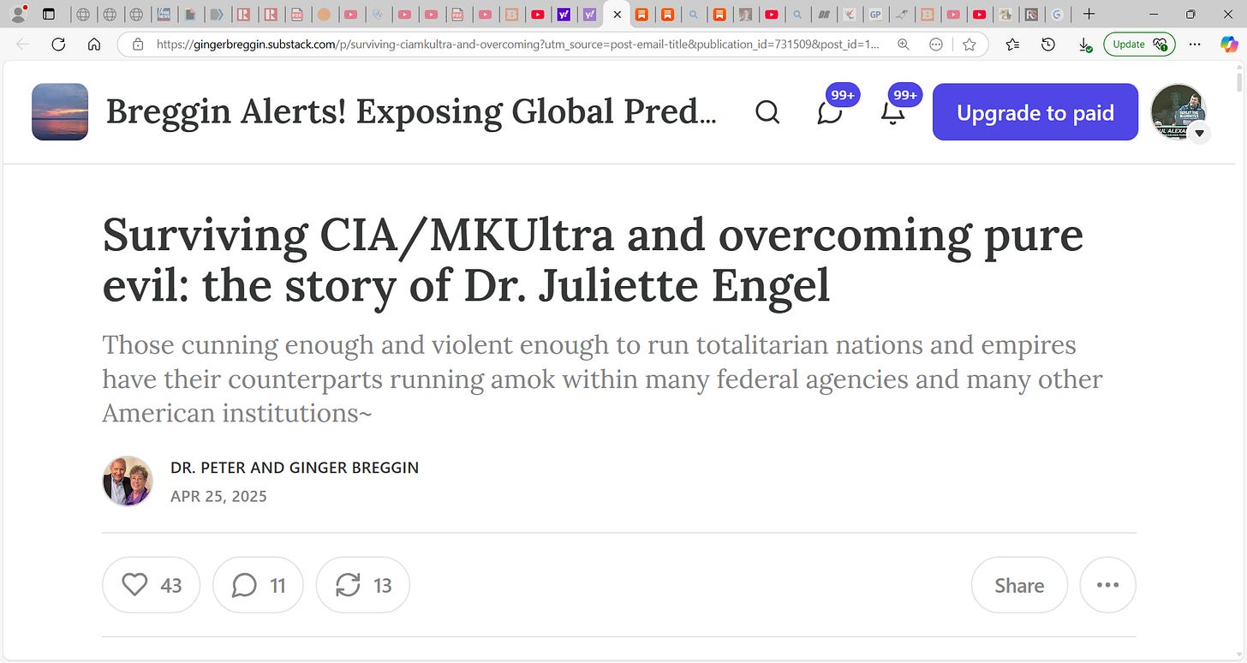Open Substack chat icon with 99+ badge
The width and height of the screenshot is (1247, 663).
click(830, 112)
